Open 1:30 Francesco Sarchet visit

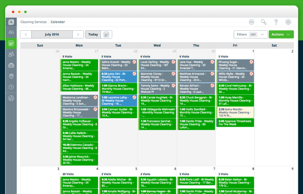click(x=157, y=124)
